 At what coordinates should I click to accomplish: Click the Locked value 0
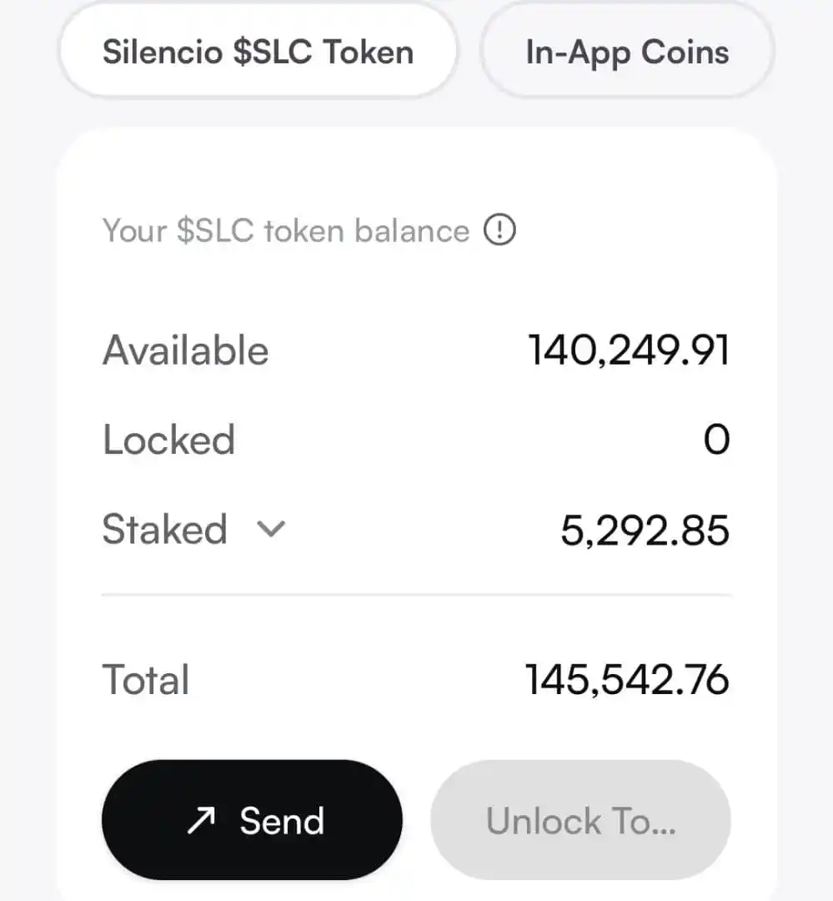pos(717,440)
